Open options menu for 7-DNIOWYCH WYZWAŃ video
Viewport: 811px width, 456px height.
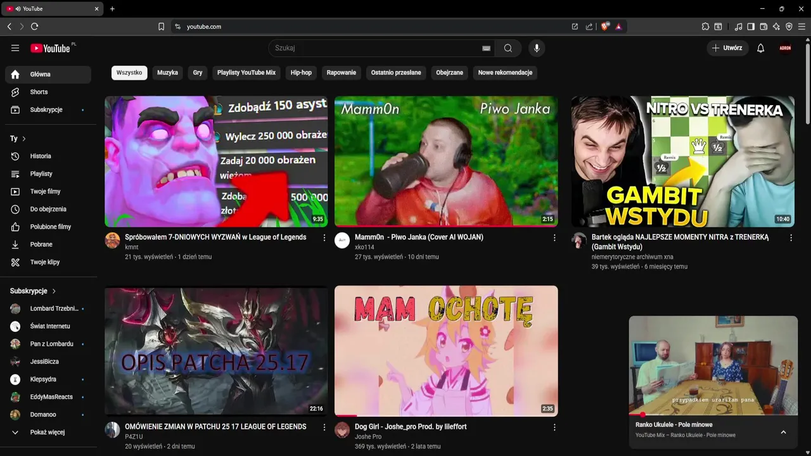[x=324, y=237]
